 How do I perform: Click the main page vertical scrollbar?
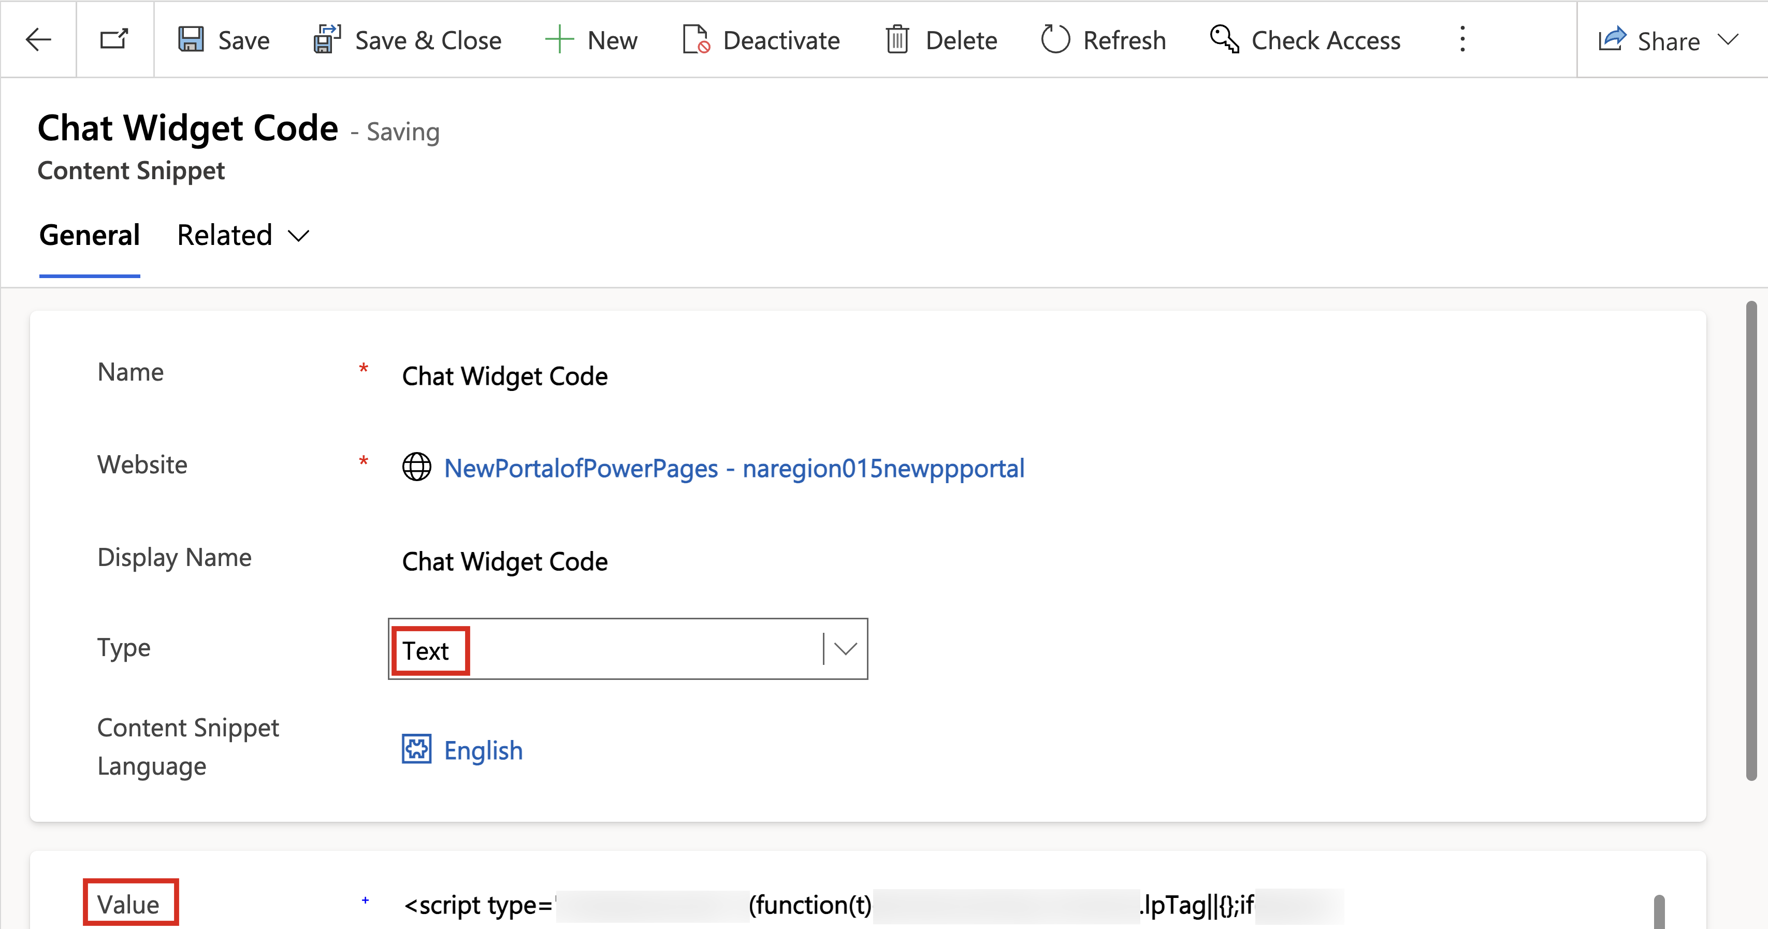[x=1751, y=540]
